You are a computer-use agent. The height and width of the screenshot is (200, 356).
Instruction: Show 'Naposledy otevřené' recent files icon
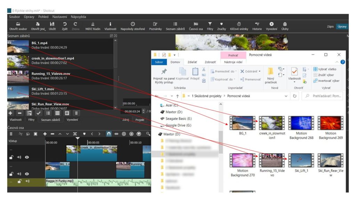coord(133,26)
